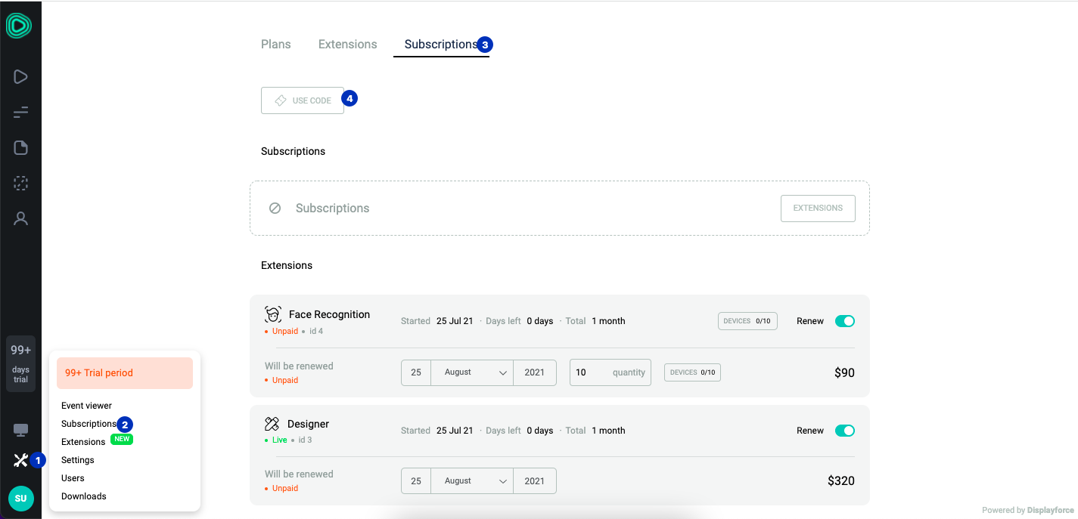
Task: Click the SU user avatar
Action: 20,499
